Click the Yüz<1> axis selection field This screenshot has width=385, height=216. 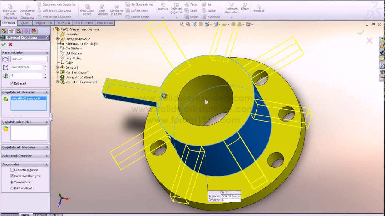pos(29,59)
